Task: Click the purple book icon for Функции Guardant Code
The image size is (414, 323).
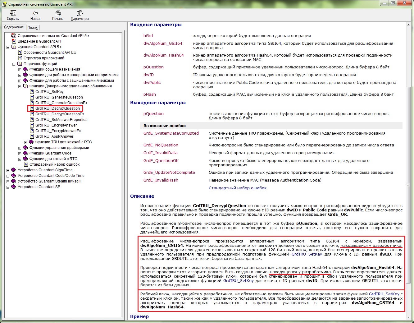Action: (x=25, y=153)
